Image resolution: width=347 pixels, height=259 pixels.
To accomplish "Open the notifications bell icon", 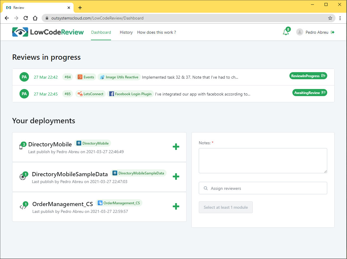I will pyautogui.click(x=286, y=32).
